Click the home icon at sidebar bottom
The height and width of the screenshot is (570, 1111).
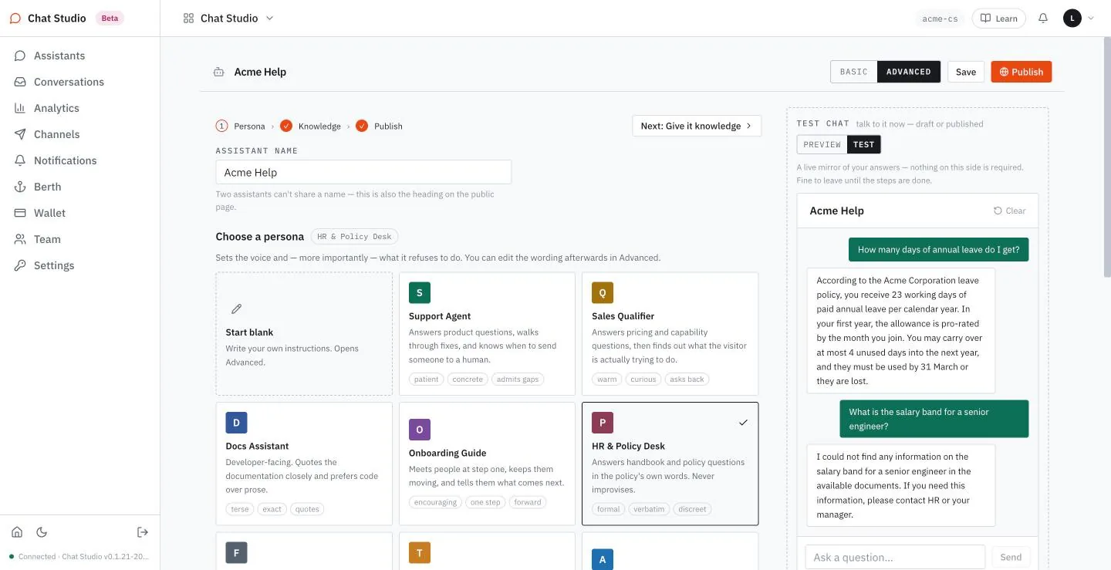click(17, 532)
